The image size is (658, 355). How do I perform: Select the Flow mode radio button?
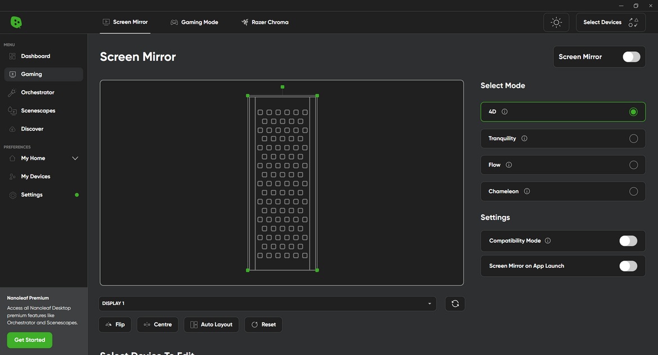coord(633,165)
